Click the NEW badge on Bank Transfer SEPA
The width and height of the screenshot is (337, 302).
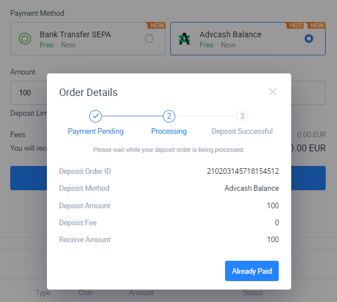coord(156,25)
